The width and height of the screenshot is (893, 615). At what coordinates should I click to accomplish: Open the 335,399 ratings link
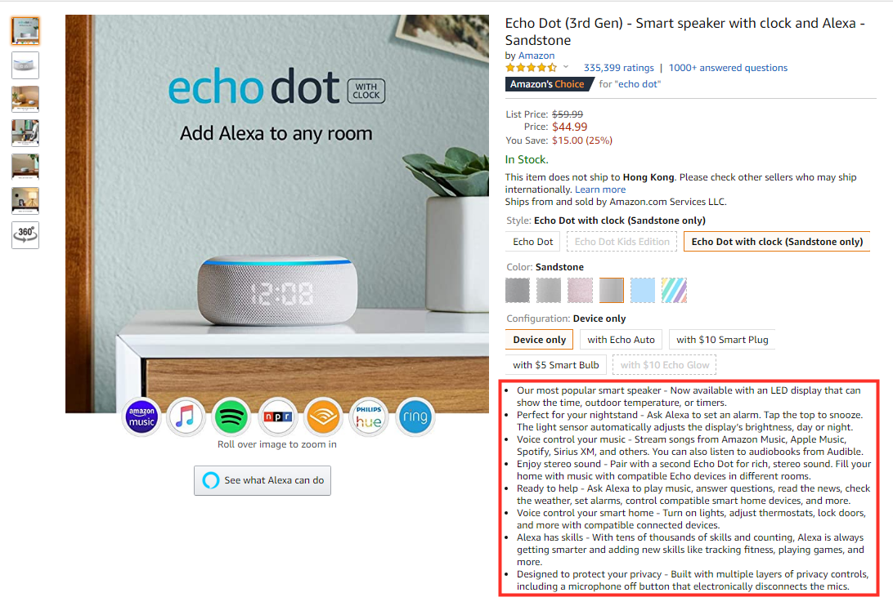point(618,68)
